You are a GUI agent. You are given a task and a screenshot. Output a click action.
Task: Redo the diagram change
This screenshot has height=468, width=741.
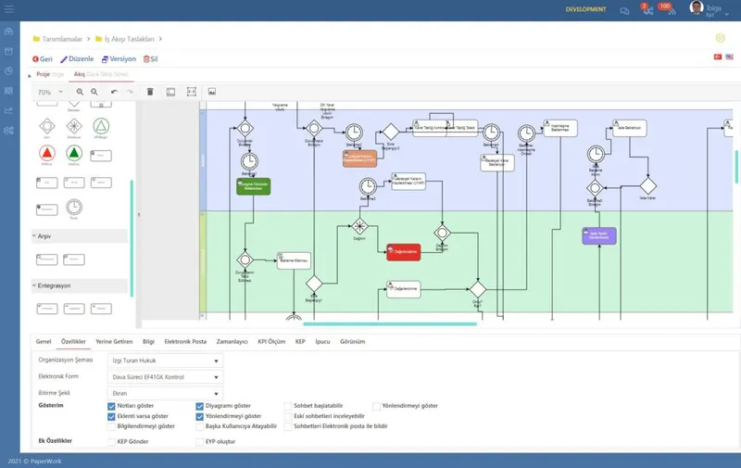130,92
